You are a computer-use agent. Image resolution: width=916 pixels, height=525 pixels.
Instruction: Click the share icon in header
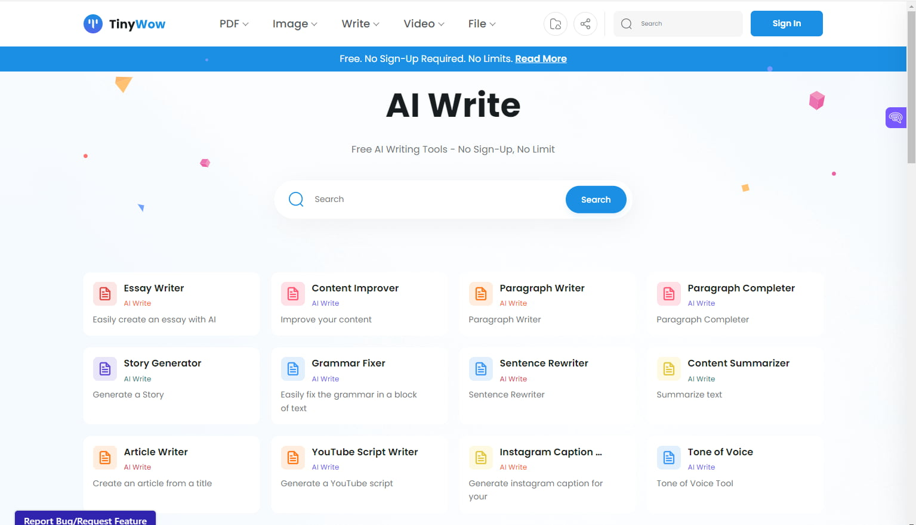[585, 24]
